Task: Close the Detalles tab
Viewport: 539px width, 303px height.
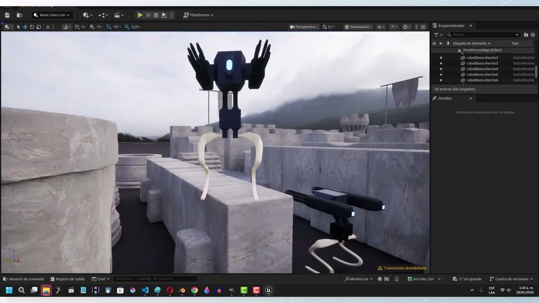Action: click(x=471, y=98)
